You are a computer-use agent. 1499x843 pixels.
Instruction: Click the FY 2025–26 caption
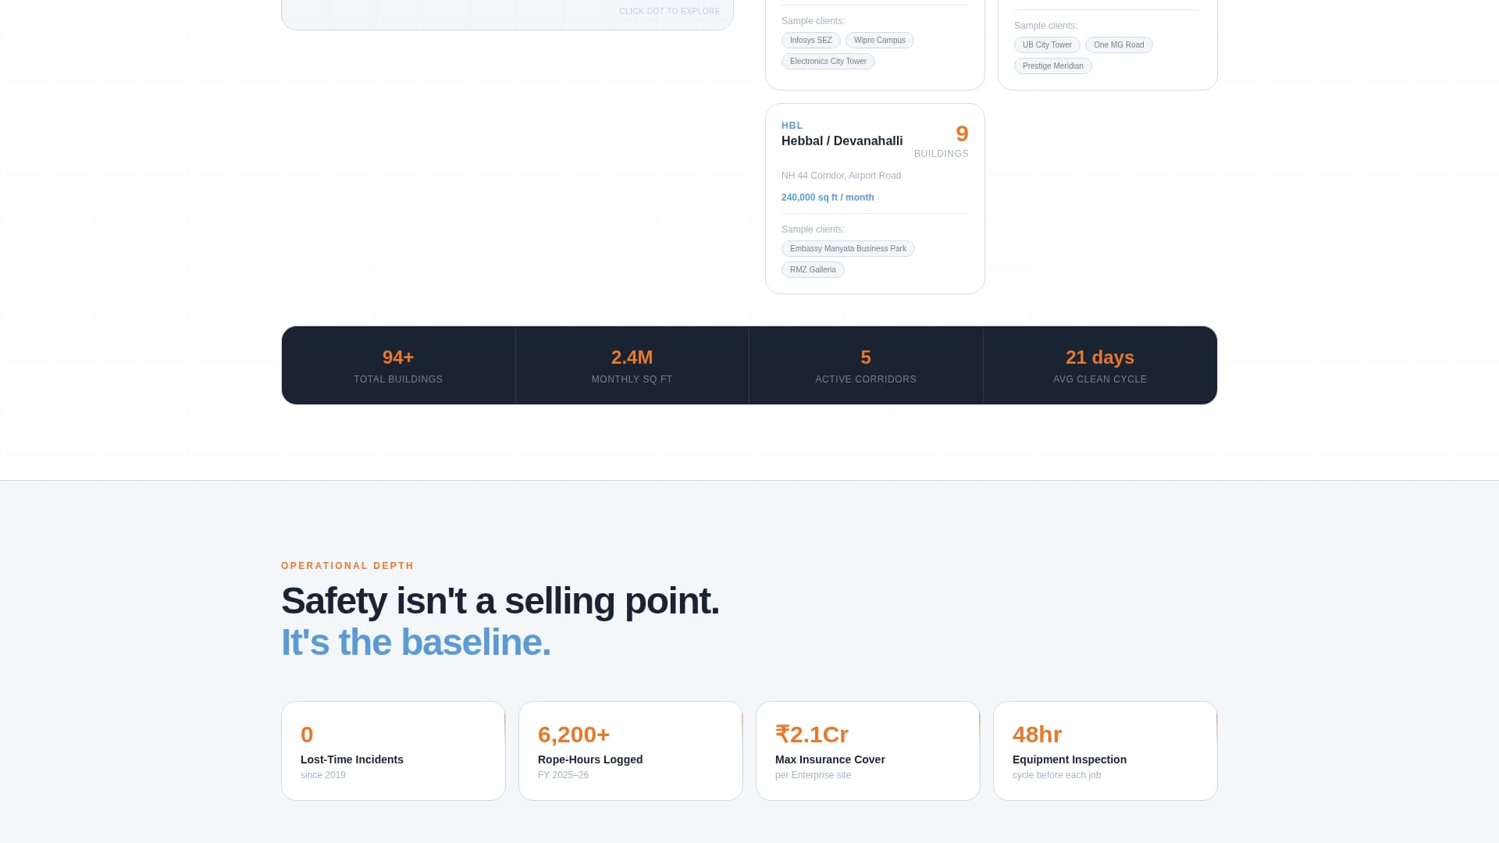(563, 775)
